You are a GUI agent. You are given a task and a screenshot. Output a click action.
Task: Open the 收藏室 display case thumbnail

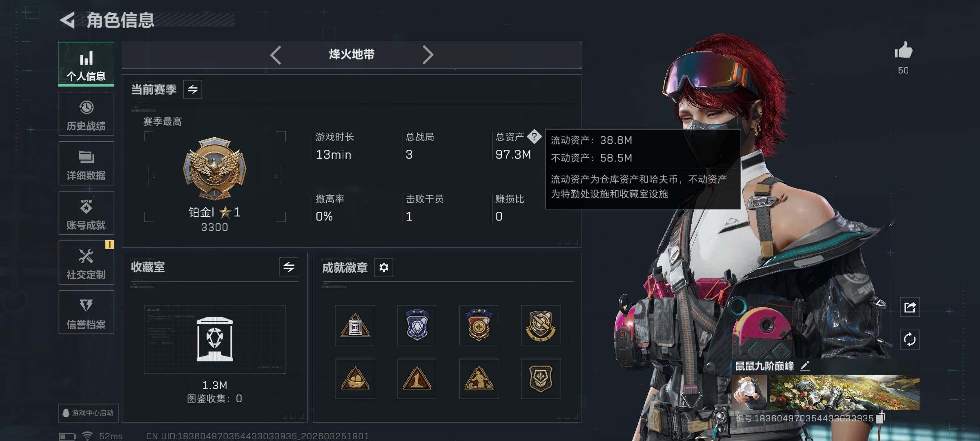pyautogui.click(x=215, y=339)
